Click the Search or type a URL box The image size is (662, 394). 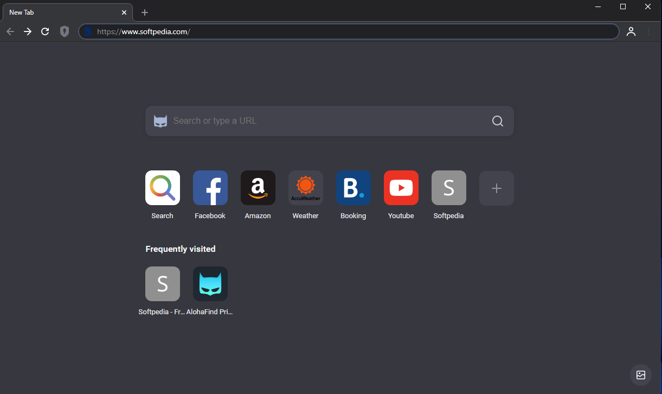(330, 121)
